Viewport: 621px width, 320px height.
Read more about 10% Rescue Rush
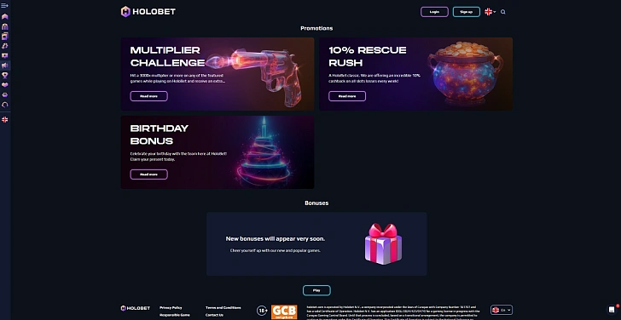(347, 96)
